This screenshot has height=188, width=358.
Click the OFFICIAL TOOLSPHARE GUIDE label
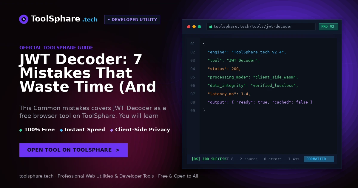[x=56, y=48]
